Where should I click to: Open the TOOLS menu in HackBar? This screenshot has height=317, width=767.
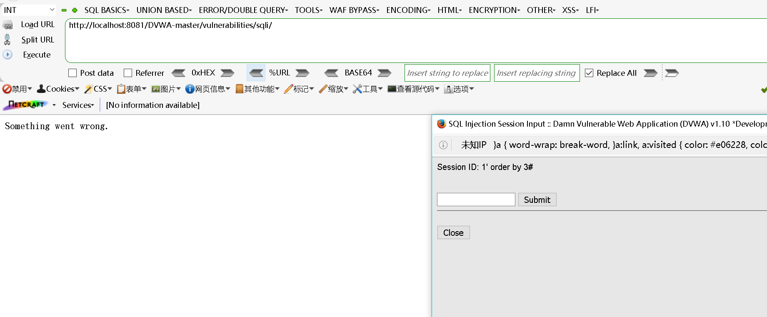pos(309,10)
